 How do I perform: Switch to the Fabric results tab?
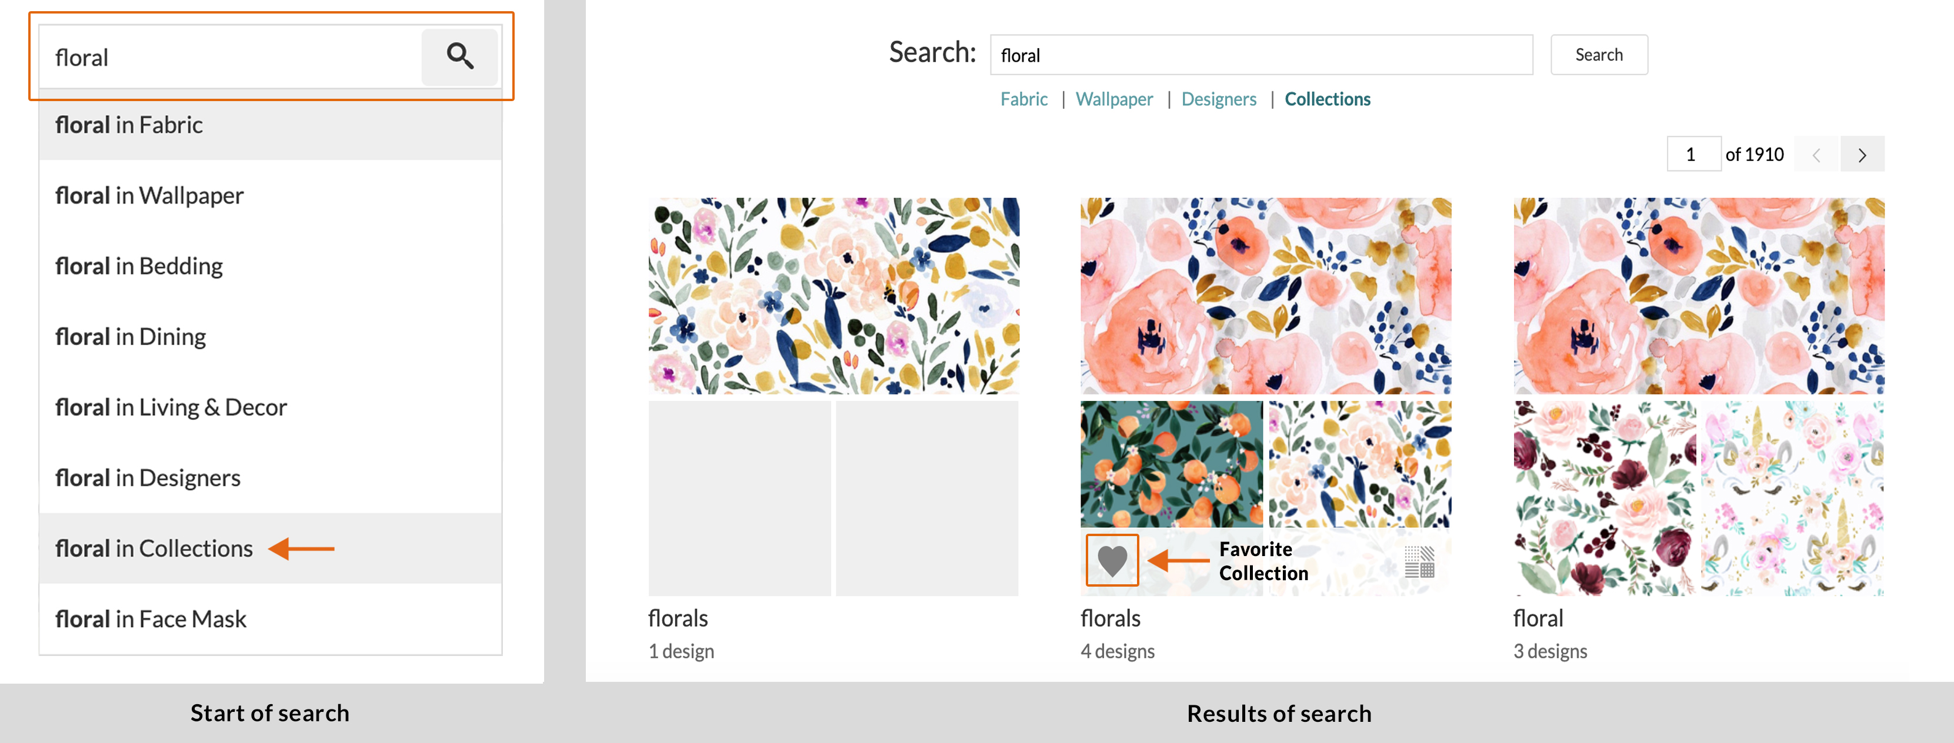(1024, 99)
